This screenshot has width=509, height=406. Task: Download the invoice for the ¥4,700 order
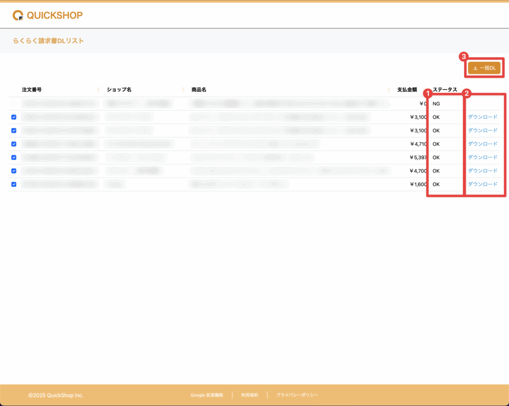(482, 171)
